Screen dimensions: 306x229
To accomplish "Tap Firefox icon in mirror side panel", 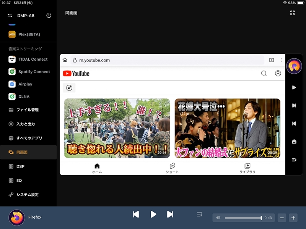I will pyautogui.click(x=294, y=66).
